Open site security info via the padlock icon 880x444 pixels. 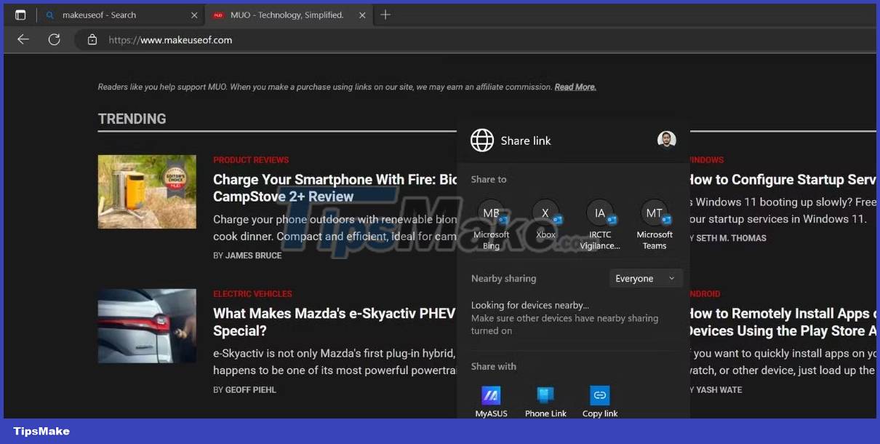pyautogui.click(x=92, y=40)
